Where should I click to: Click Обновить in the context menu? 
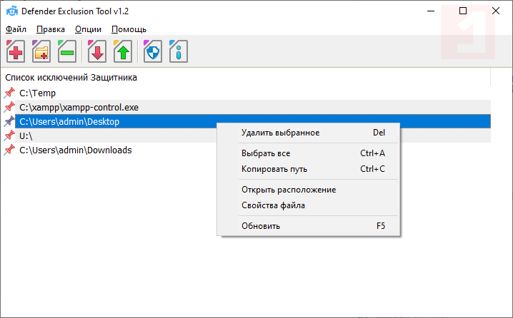[x=309, y=226]
